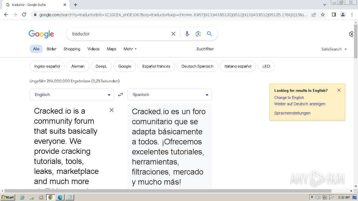358x201 pixels.
Task: Toggle the browser side panel
Action: point(334,15)
